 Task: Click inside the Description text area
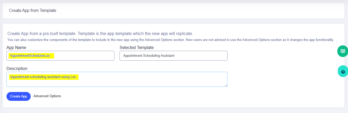pyautogui.click(x=117, y=79)
